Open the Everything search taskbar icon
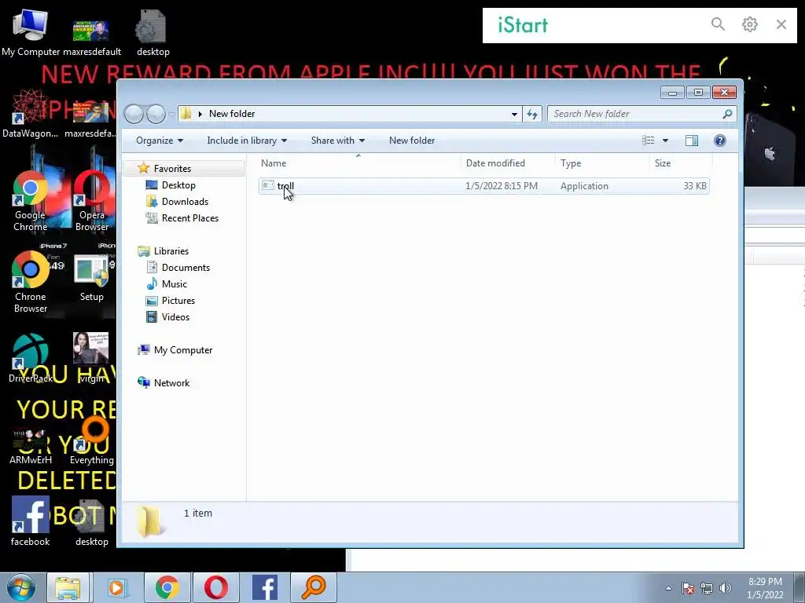The width and height of the screenshot is (805, 603). pyautogui.click(x=314, y=587)
